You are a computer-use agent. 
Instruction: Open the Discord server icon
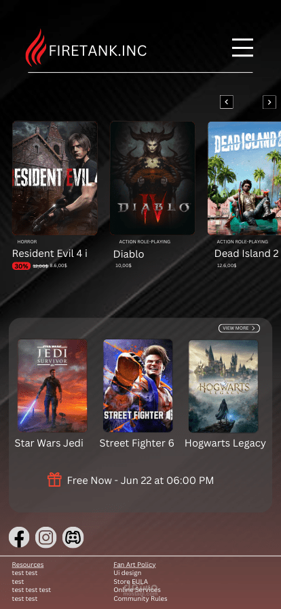point(73,538)
